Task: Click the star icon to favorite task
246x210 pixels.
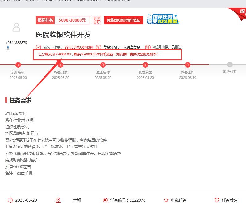Action: [x=166, y=200]
